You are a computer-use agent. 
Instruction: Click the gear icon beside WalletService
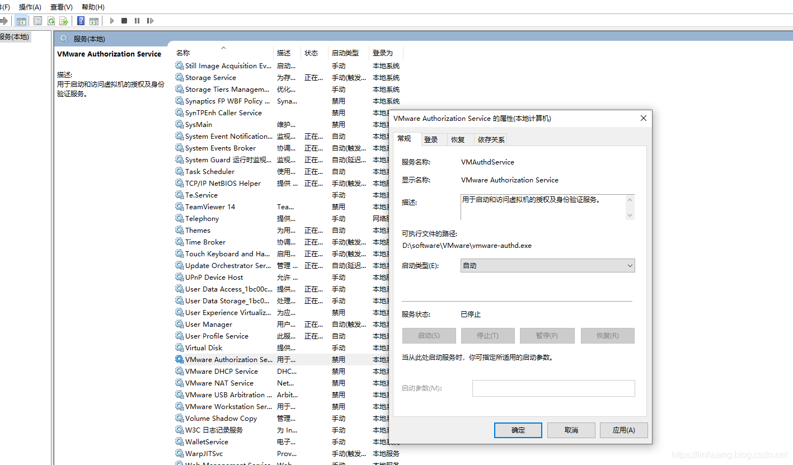(x=179, y=441)
